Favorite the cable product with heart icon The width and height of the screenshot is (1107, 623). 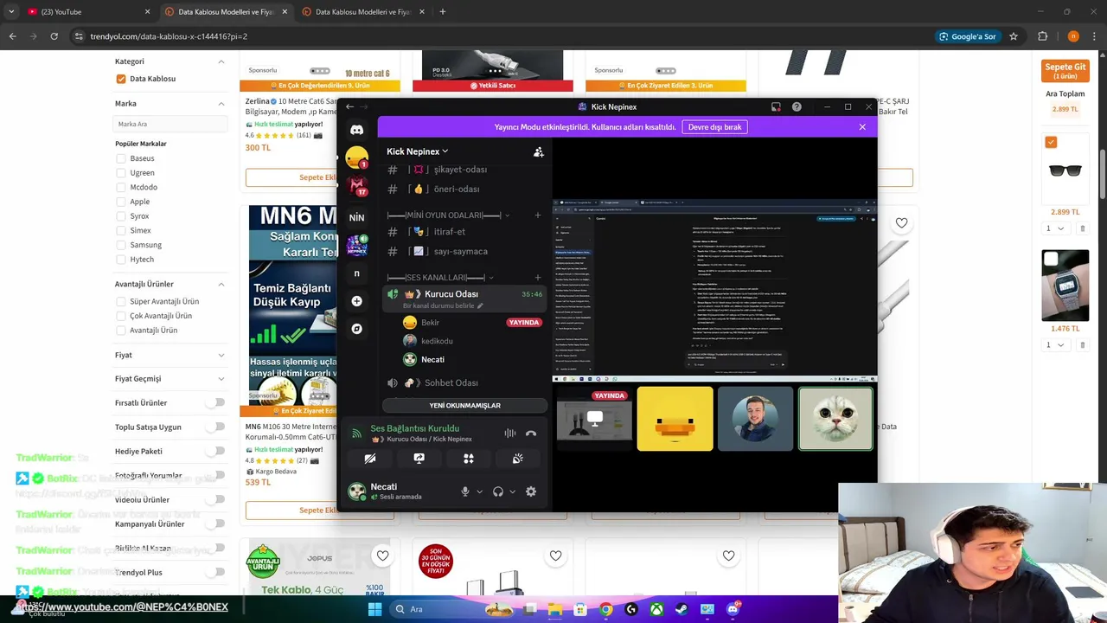(x=901, y=223)
